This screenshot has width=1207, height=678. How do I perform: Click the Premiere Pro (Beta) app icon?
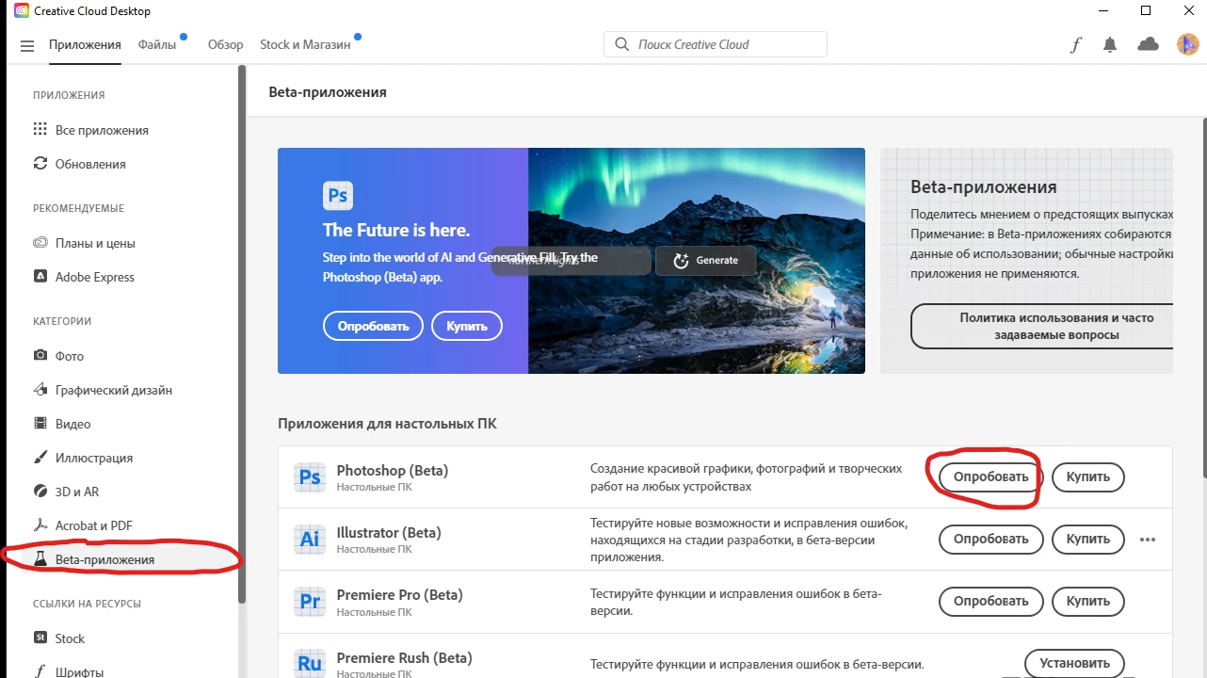coord(310,602)
